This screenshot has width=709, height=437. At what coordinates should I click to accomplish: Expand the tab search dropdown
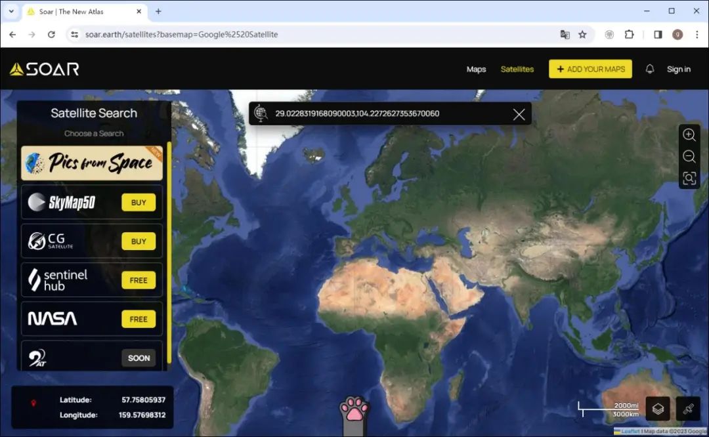[11, 11]
